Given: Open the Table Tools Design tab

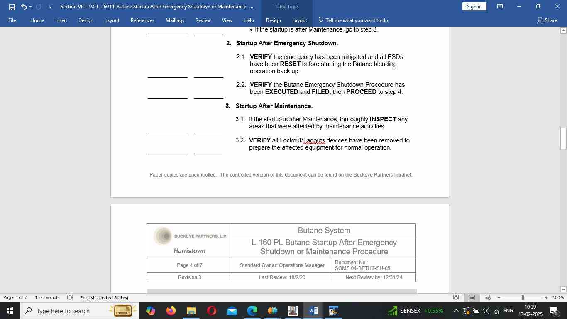Looking at the screenshot, I should (x=273, y=20).
